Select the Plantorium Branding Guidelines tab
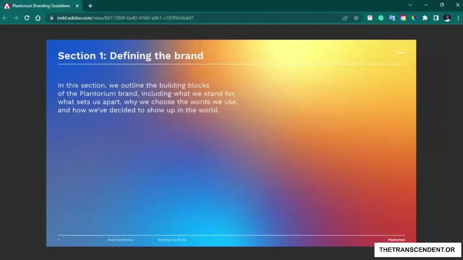463x260 pixels. coord(42,6)
